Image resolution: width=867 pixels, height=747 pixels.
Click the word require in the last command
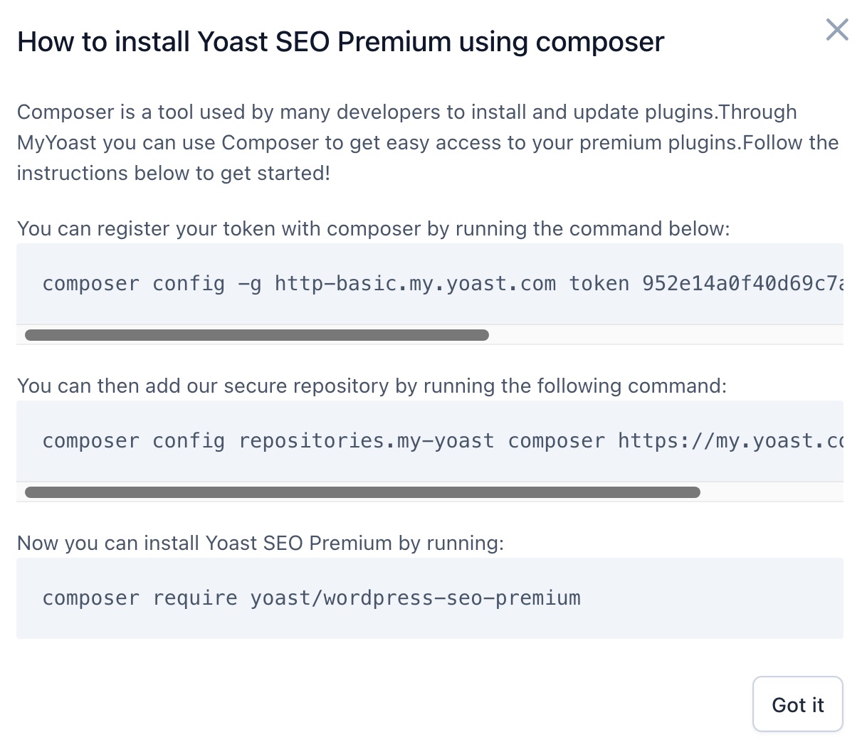[195, 598]
